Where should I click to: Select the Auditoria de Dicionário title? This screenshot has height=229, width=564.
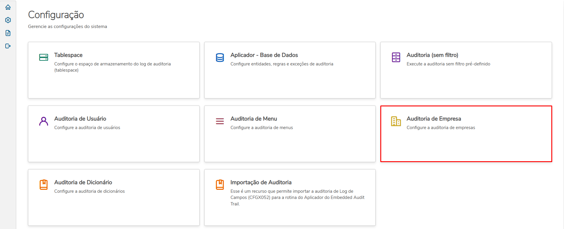(83, 182)
